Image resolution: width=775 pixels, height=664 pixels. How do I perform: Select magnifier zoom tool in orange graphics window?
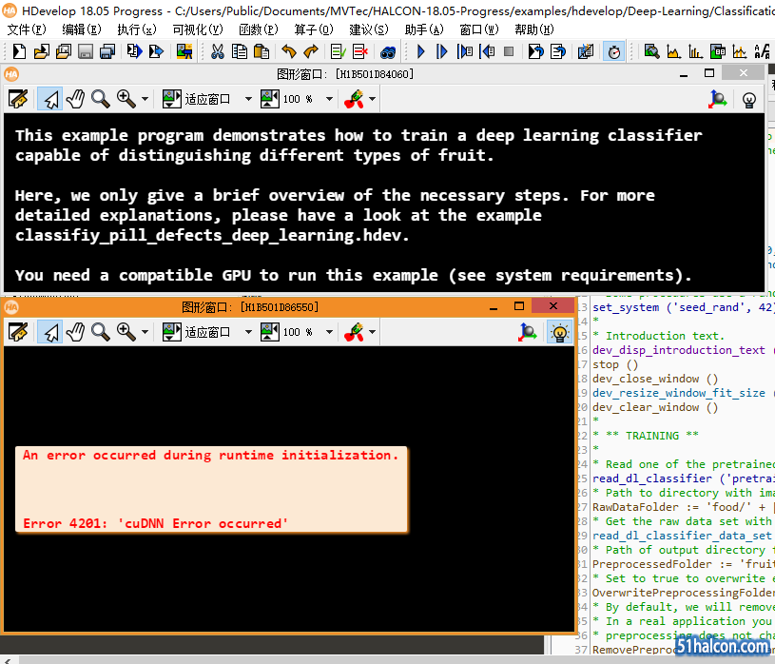[101, 332]
